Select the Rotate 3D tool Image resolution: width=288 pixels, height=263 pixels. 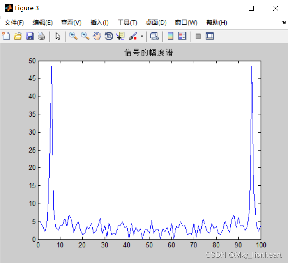[x=109, y=36]
